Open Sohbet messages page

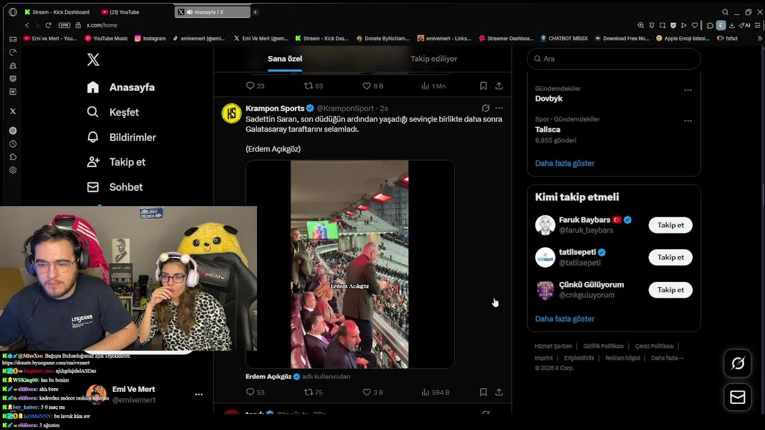pyautogui.click(x=115, y=187)
